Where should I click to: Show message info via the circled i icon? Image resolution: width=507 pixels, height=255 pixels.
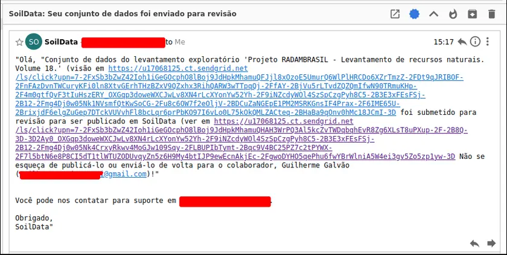click(x=476, y=42)
